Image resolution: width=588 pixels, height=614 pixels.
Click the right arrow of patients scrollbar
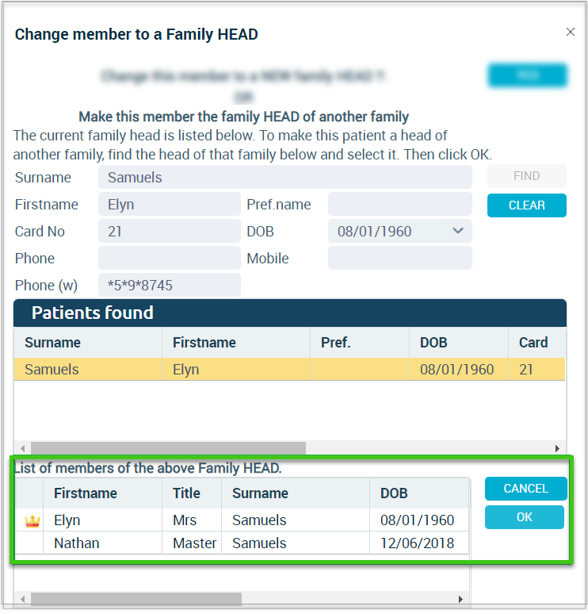[x=557, y=448]
